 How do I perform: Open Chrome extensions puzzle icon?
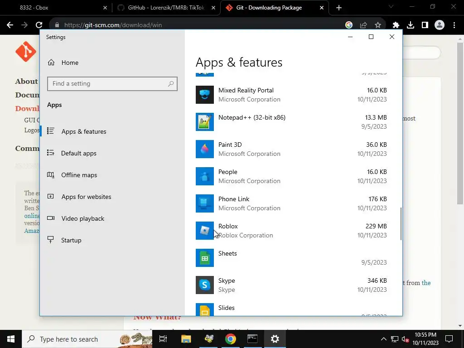(396, 25)
